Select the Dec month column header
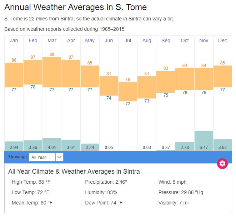Image resolution: width=236 pixels, height=217 pixels. pyautogui.click(x=222, y=41)
